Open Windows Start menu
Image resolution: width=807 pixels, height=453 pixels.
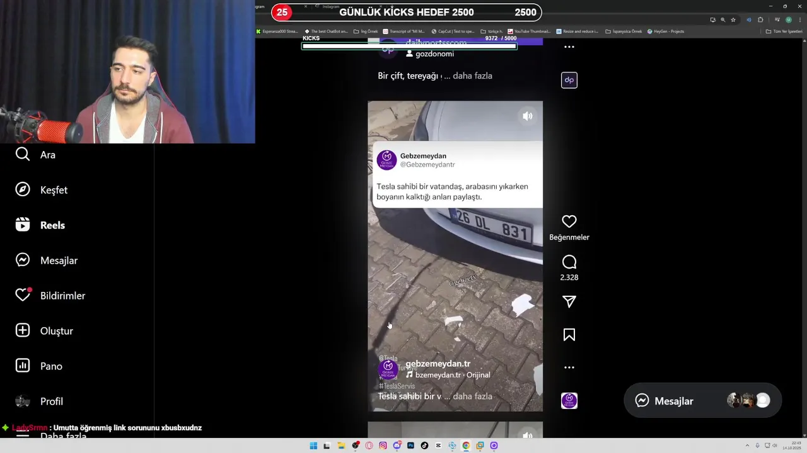click(313, 445)
